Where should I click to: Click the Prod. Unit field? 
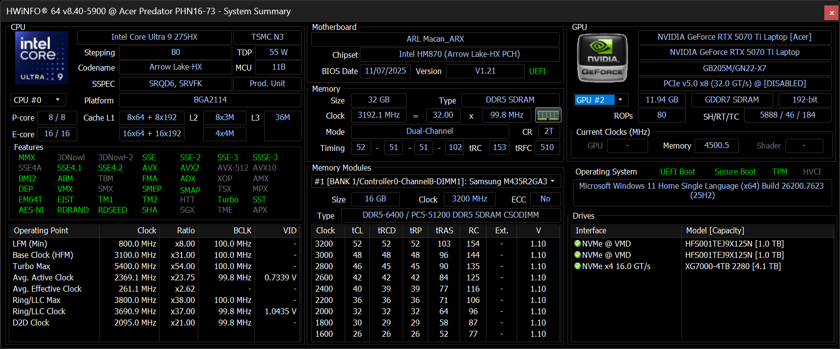click(x=268, y=84)
